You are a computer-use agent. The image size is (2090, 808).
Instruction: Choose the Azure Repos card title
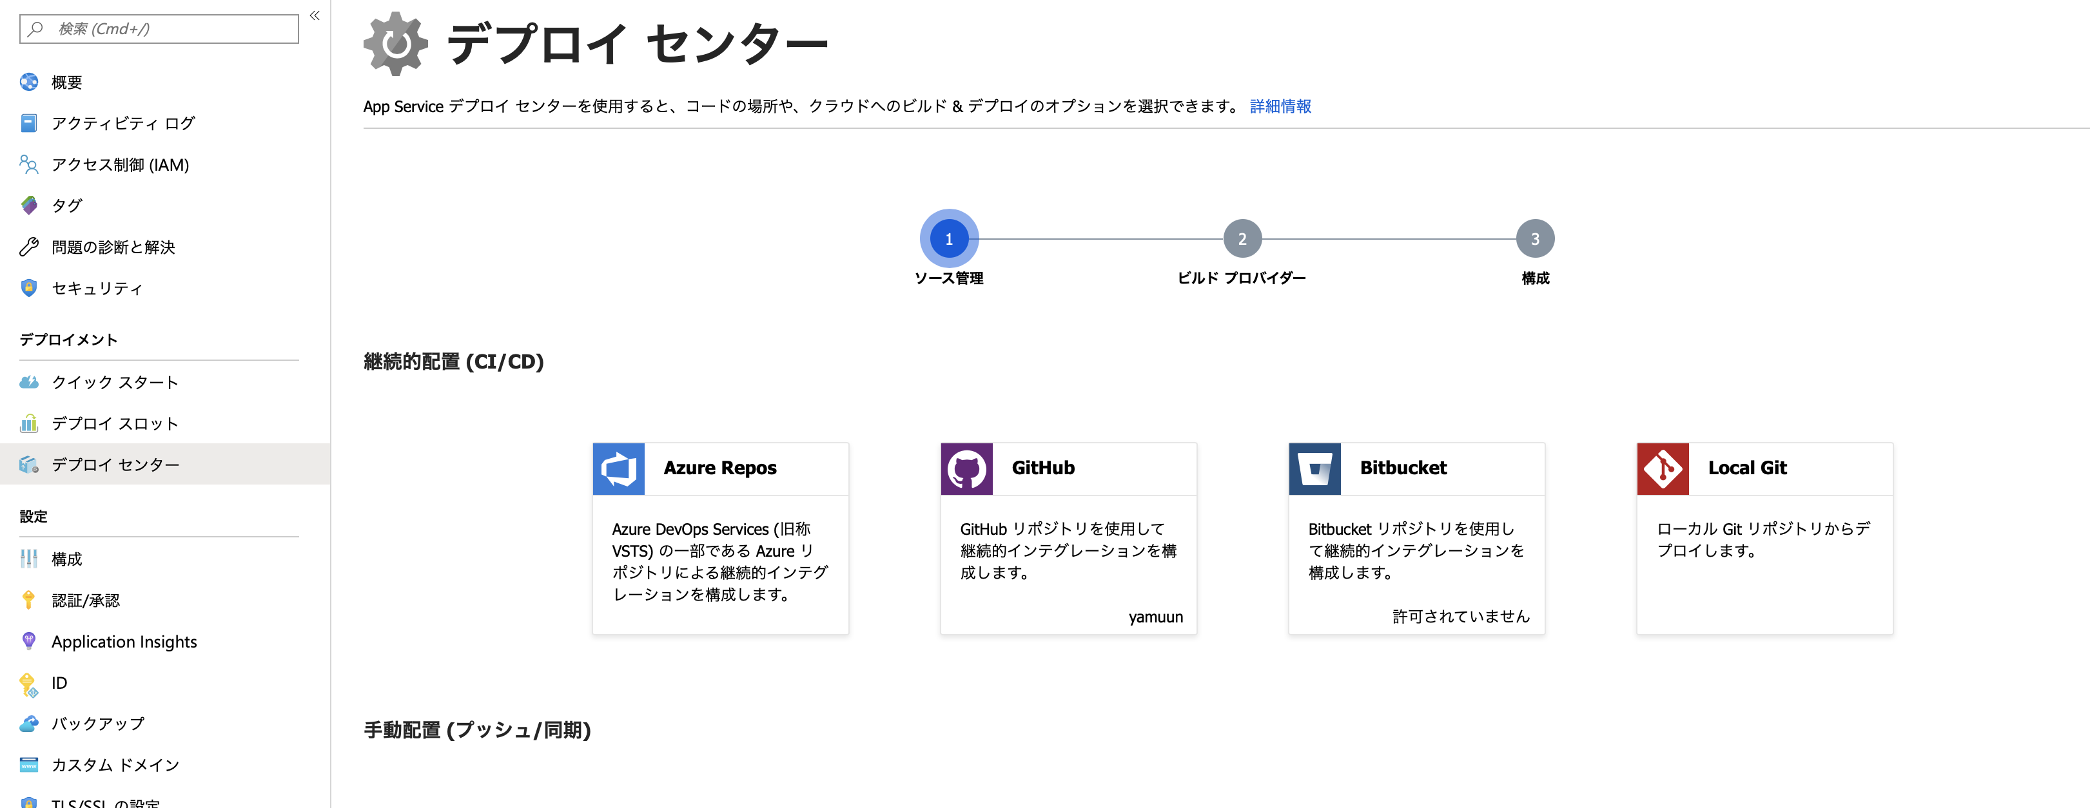719,468
